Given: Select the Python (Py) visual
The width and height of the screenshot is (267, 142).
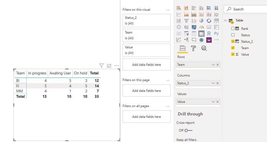Looking at the screenshot, I should coord(217,34).
